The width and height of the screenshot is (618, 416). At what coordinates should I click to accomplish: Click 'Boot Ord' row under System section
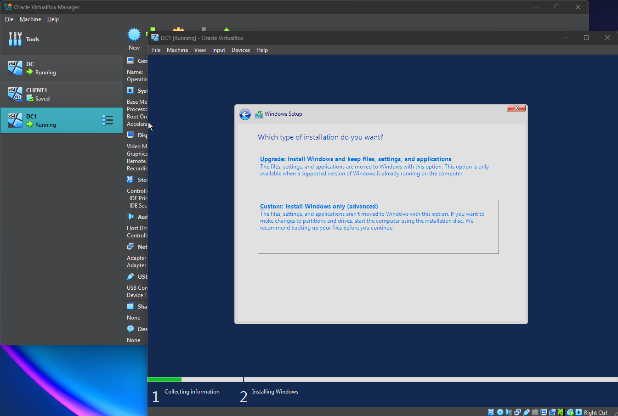coord(137,117)
